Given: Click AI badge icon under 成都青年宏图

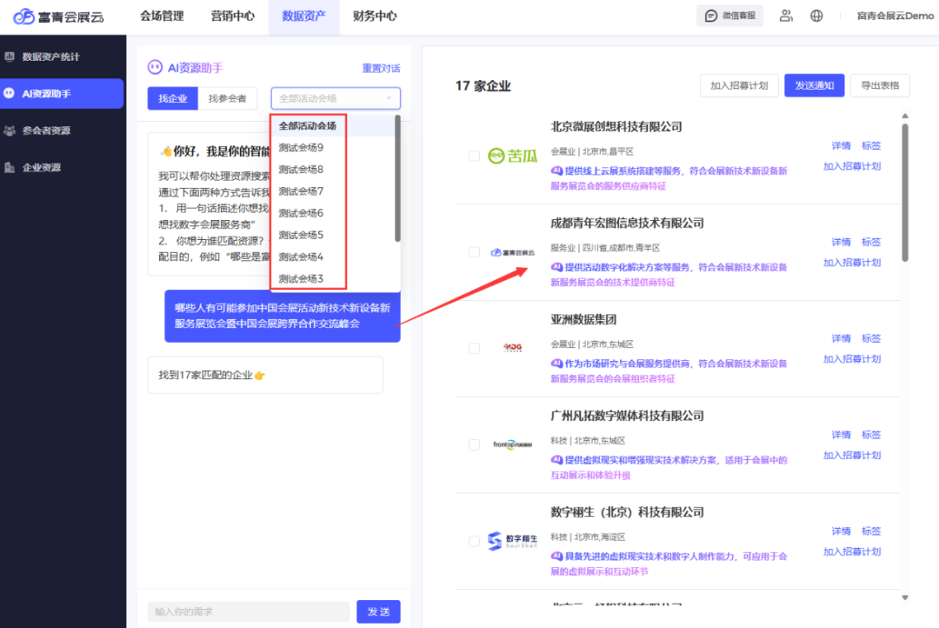Looking at the screenshot, I should coord(557,267).
